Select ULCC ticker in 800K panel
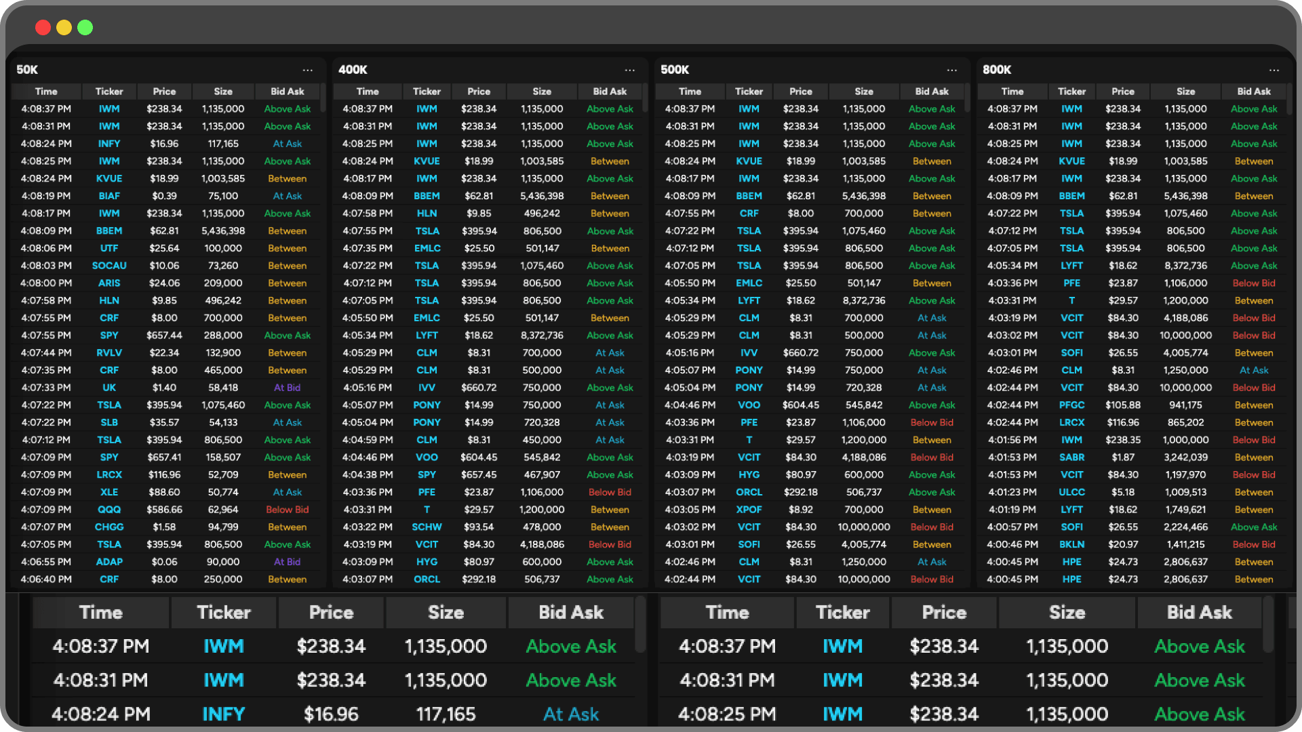The width and height of the screenshot is (1302, 732). pyautogui.click(x=1071, y=492)
